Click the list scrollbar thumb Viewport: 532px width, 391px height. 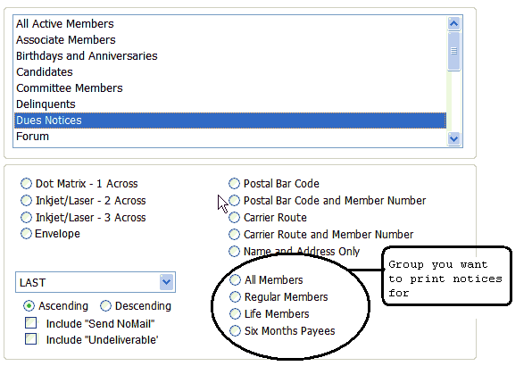pyautogui.click(x=453, y=51)
